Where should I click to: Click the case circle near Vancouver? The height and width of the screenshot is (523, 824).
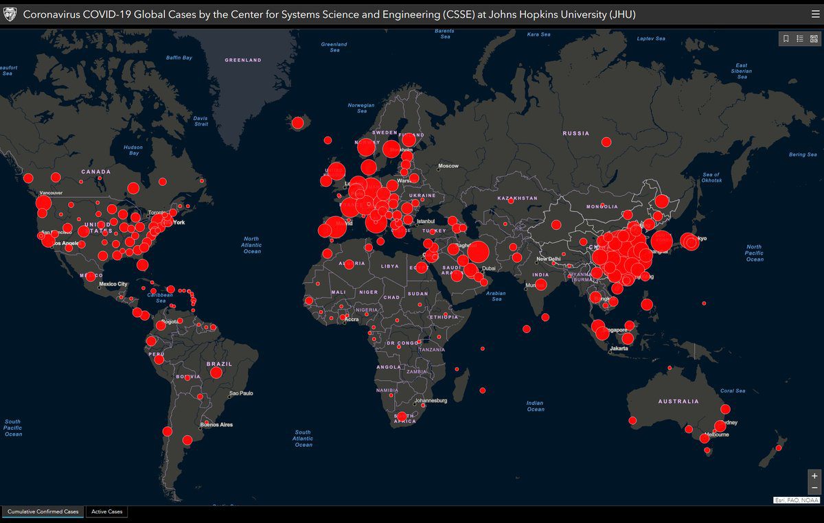click(x=43, y=203)
